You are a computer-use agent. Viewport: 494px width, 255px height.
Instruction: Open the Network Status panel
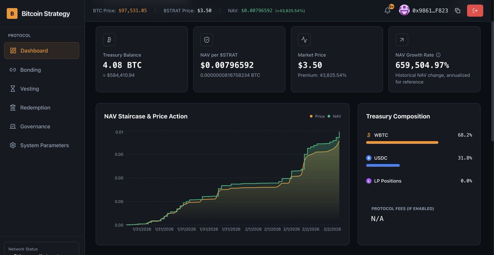[41, 249]
